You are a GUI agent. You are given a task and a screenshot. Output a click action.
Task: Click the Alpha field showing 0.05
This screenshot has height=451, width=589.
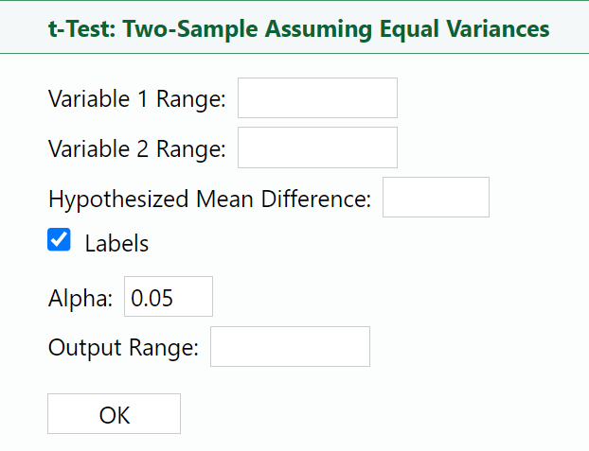click(x=169, y=297)
